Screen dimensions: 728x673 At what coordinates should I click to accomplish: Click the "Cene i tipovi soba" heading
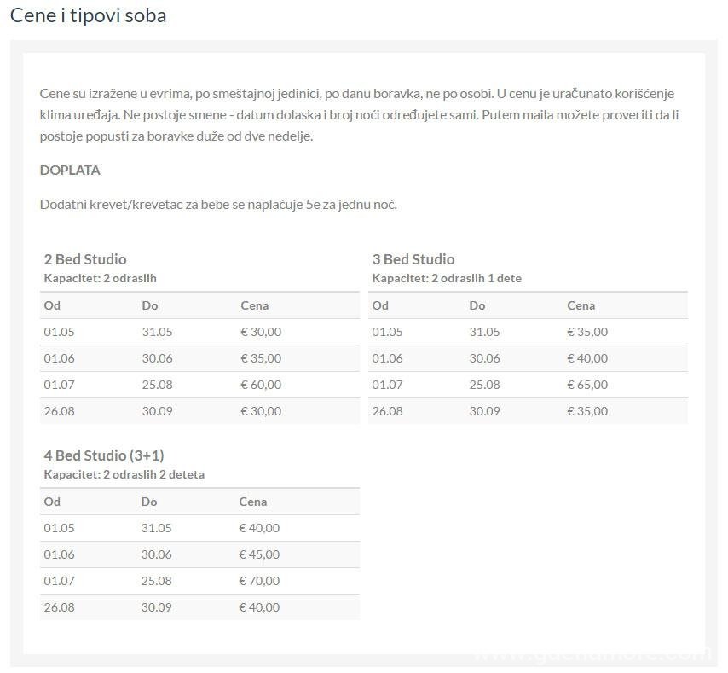click(x=89, y=15)
